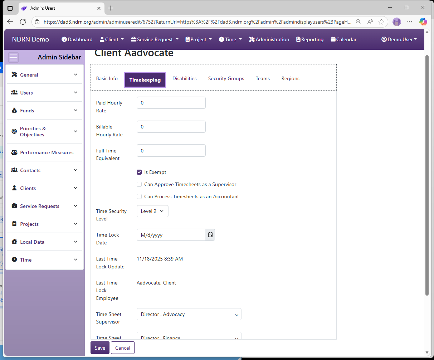The height and width of the screenshot is (360, 434).
Task: Click the Priorities & Objectives target icon
Action: click(x=14, y=131)
